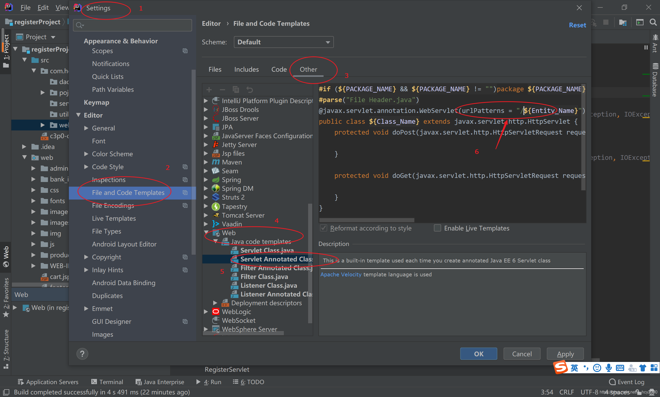The height and width of the screenshot is (397, 660).
Task: Open the Web tool window stripe
Action: 6,257
